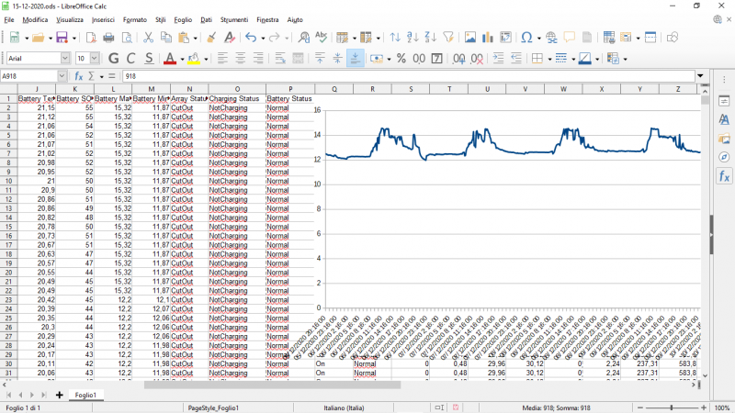
Task: Open the Inserisci menu
Action: click(x=103, y=18)
